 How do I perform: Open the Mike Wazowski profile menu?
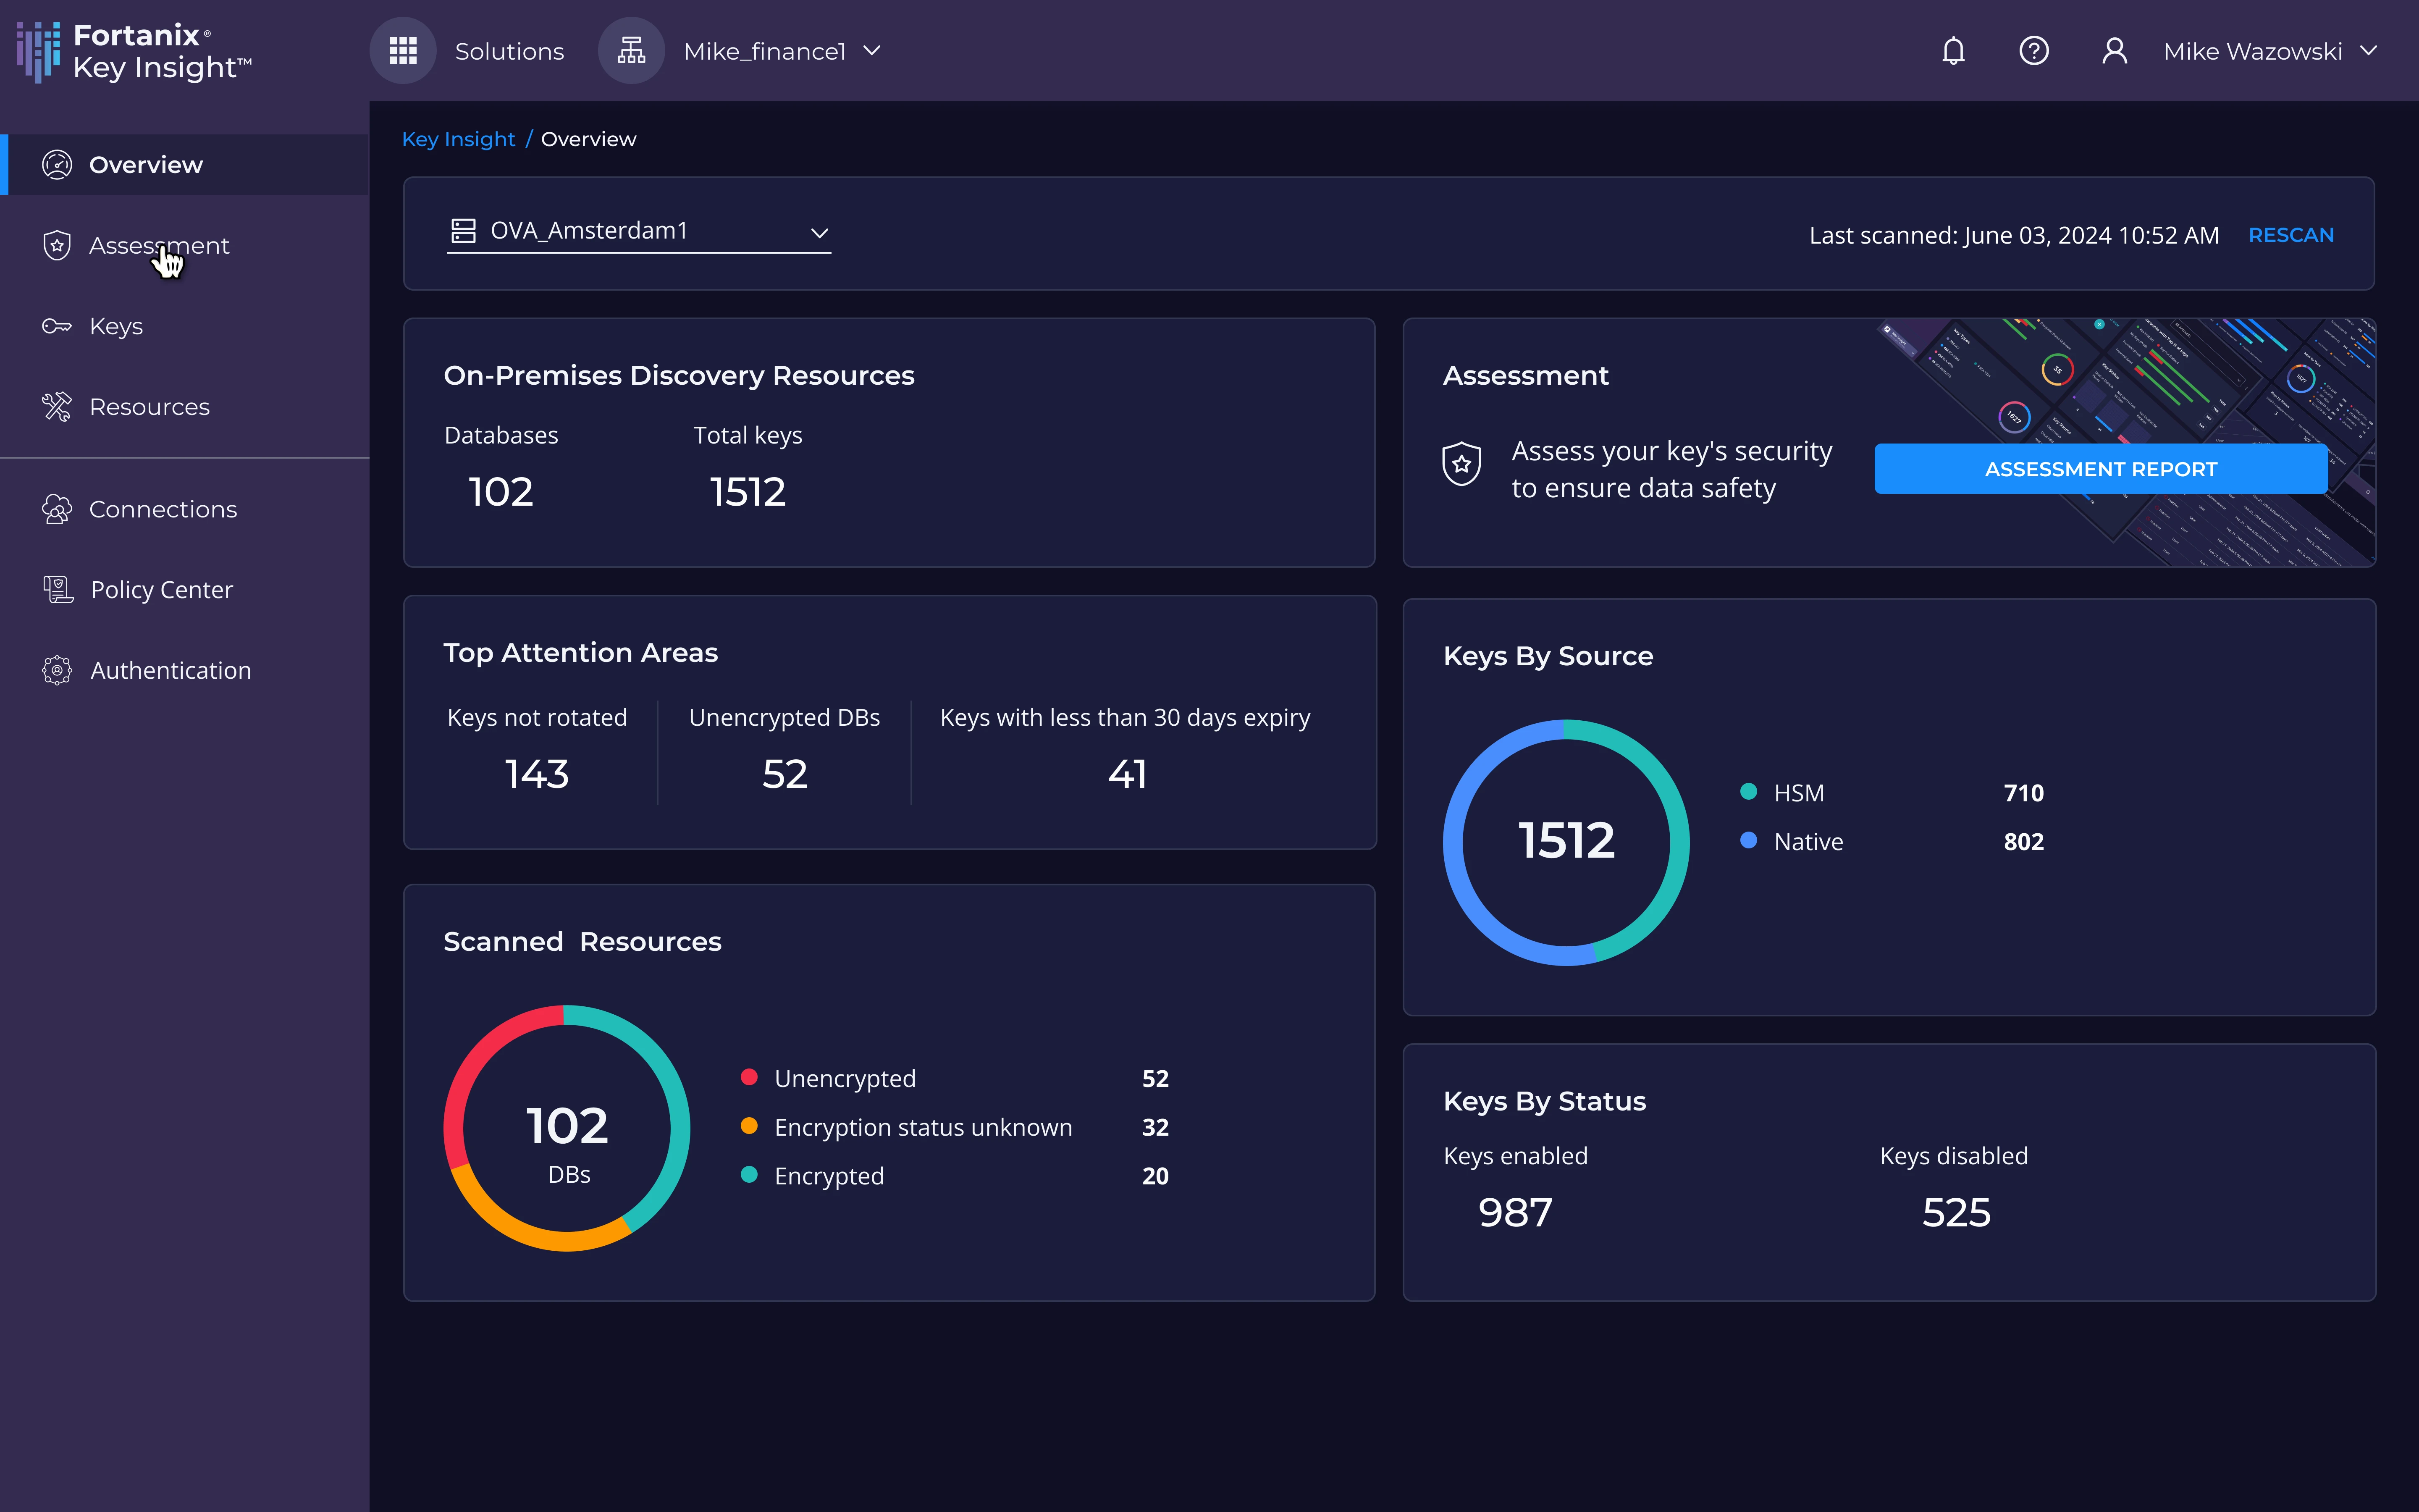(2239, 51)
